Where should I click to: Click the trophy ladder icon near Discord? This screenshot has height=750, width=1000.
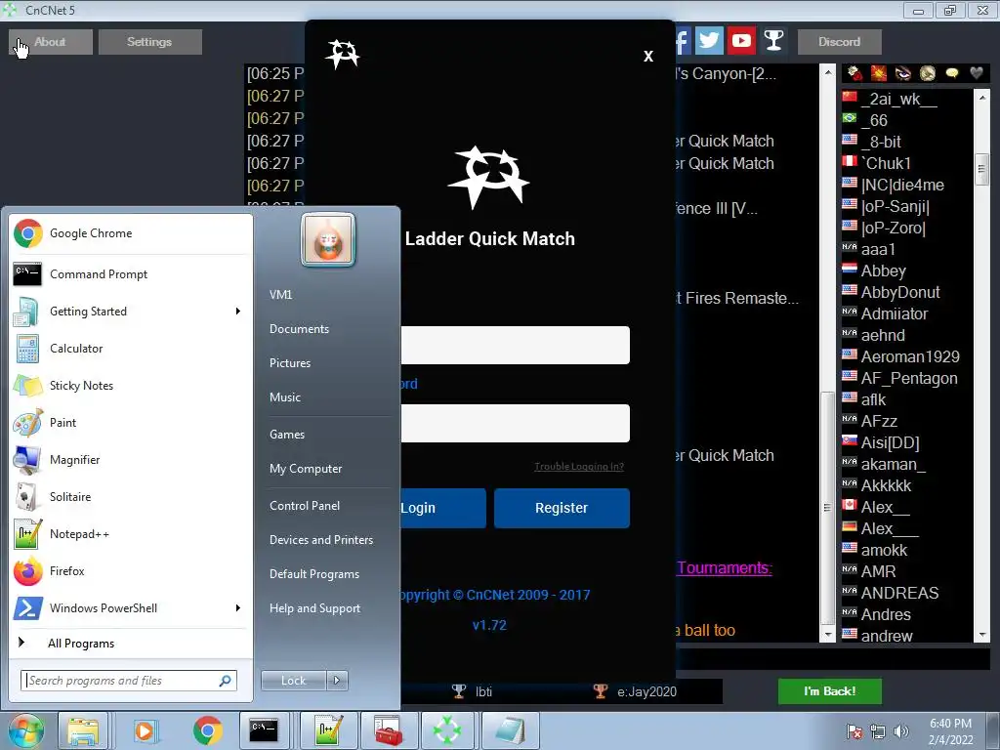(773, 41)
